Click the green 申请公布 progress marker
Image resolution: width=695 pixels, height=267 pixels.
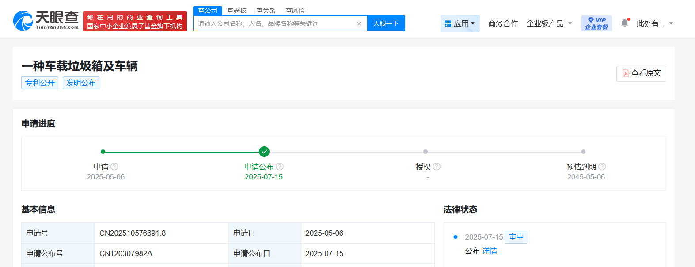pos(264,152)
